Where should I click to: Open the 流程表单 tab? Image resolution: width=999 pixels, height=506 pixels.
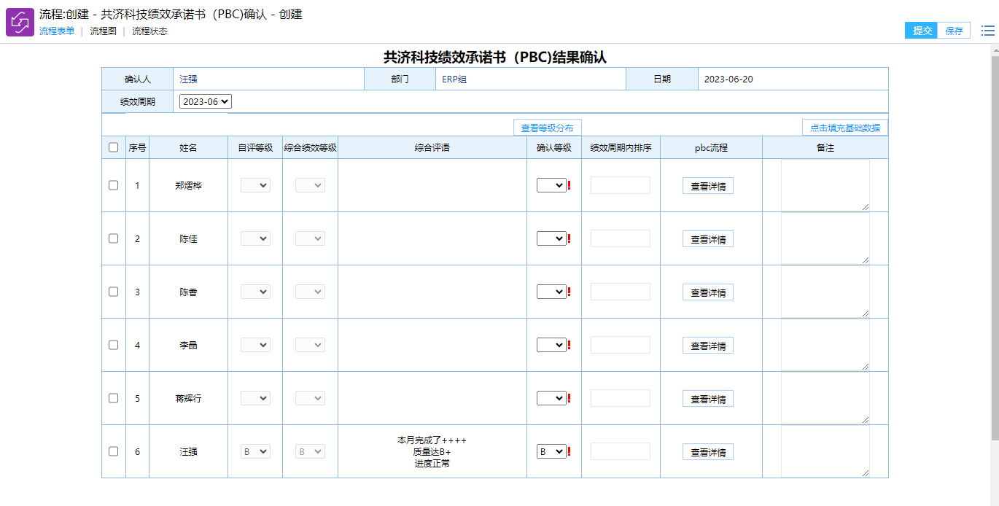tap(57, 31)
